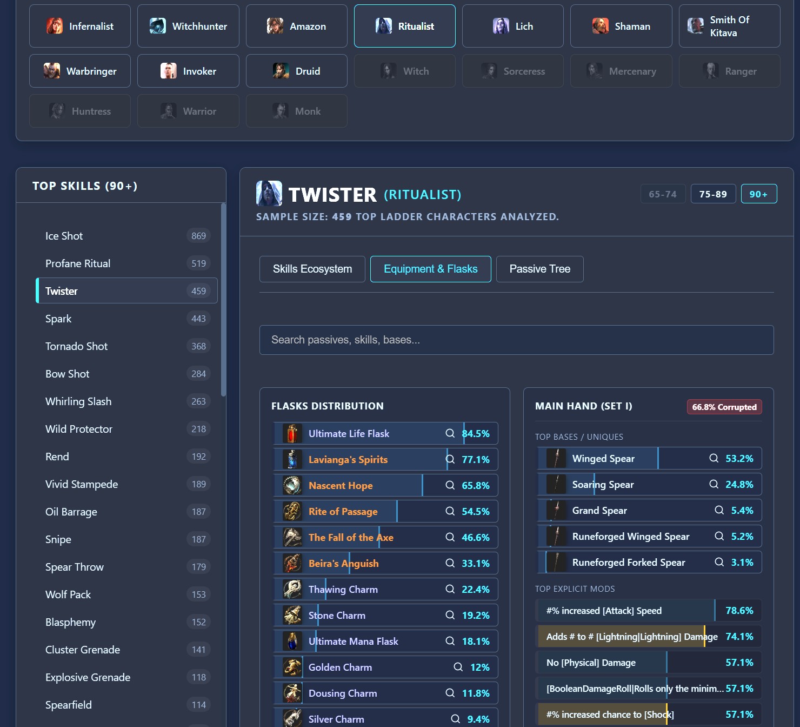Select Tornado Shot skill row
The width and height of the screenshot is (800, 727).
coord(126,346)
